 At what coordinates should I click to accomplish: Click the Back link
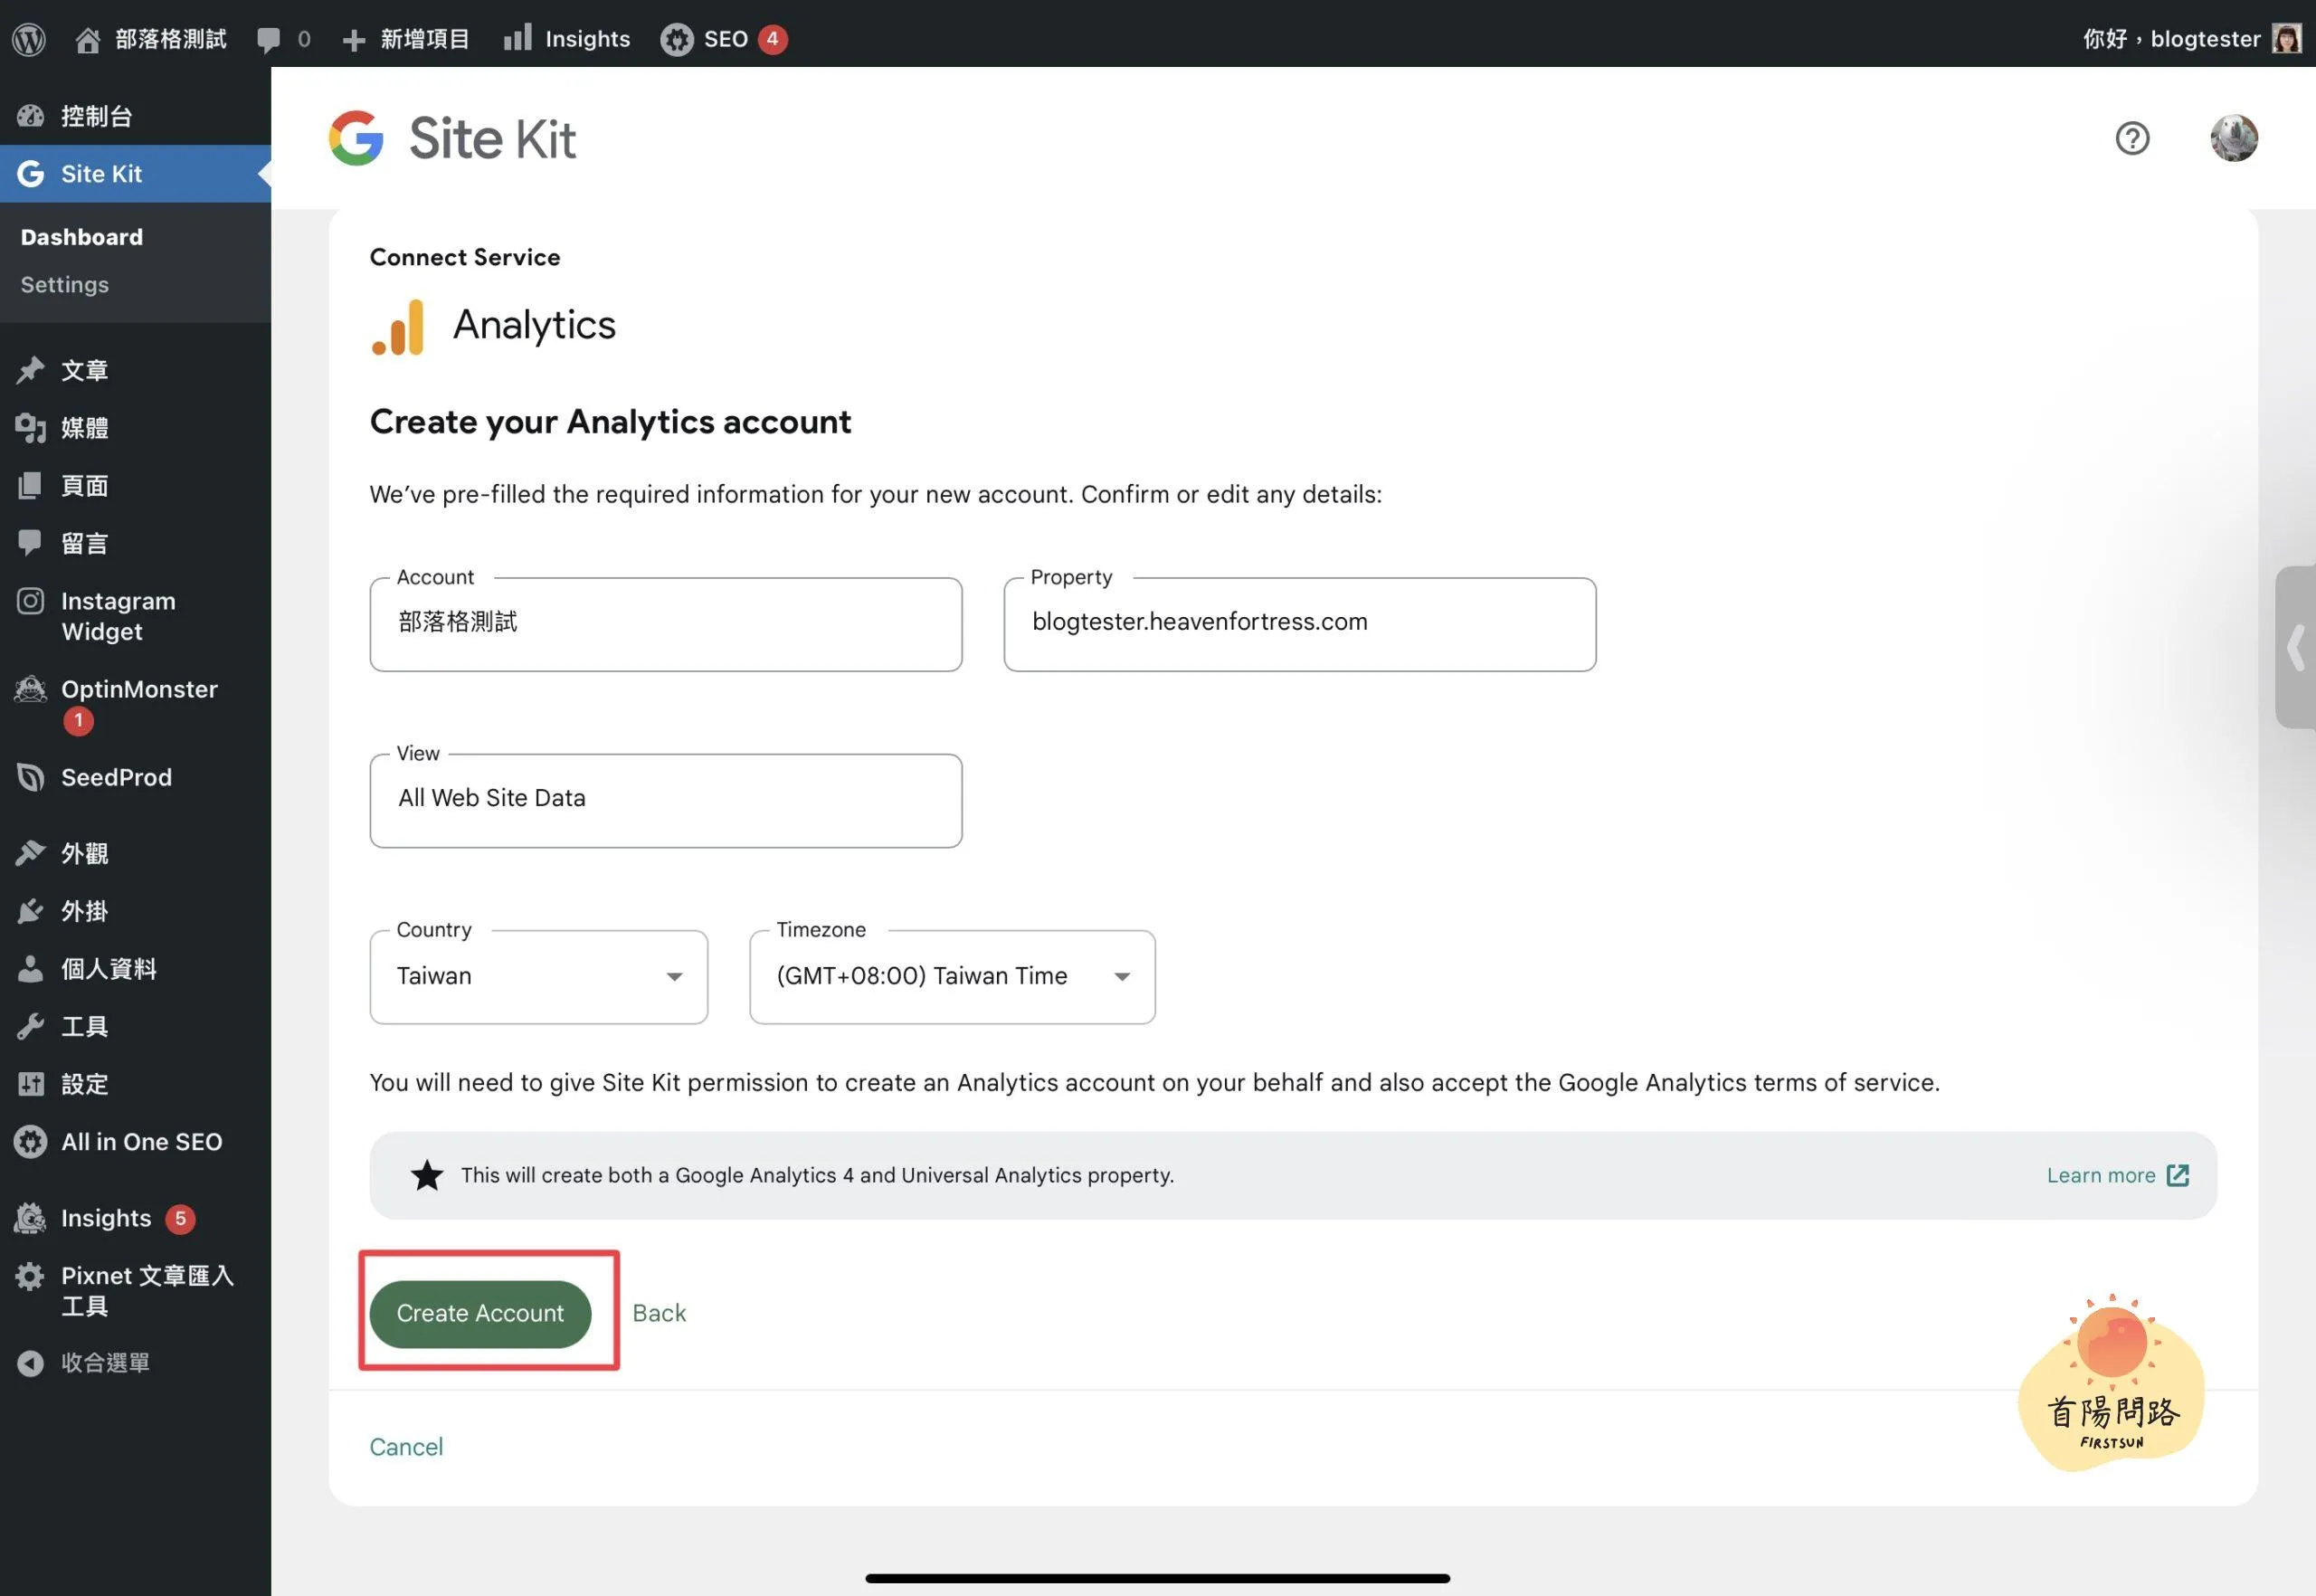[x=659, y=1314]
